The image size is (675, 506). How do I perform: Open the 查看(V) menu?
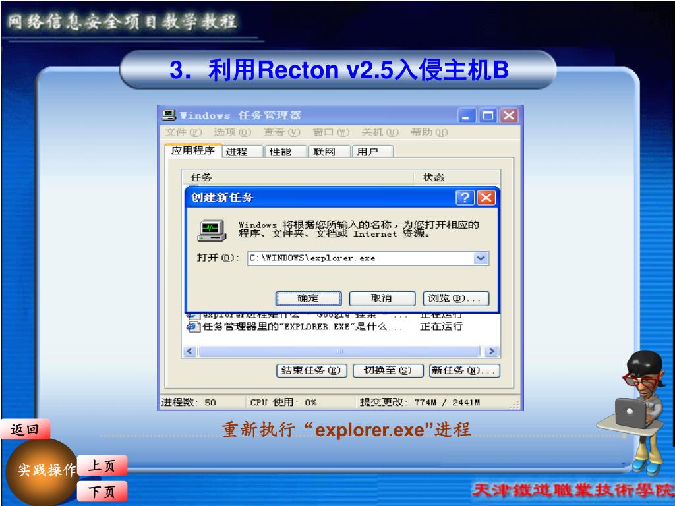282,132
